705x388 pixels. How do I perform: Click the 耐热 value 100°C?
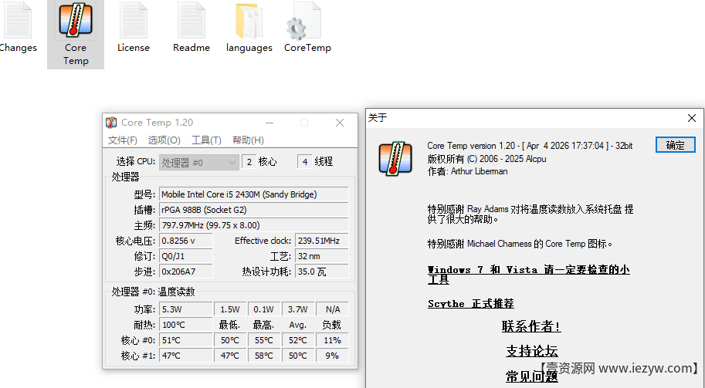click(x=185, y=325)
